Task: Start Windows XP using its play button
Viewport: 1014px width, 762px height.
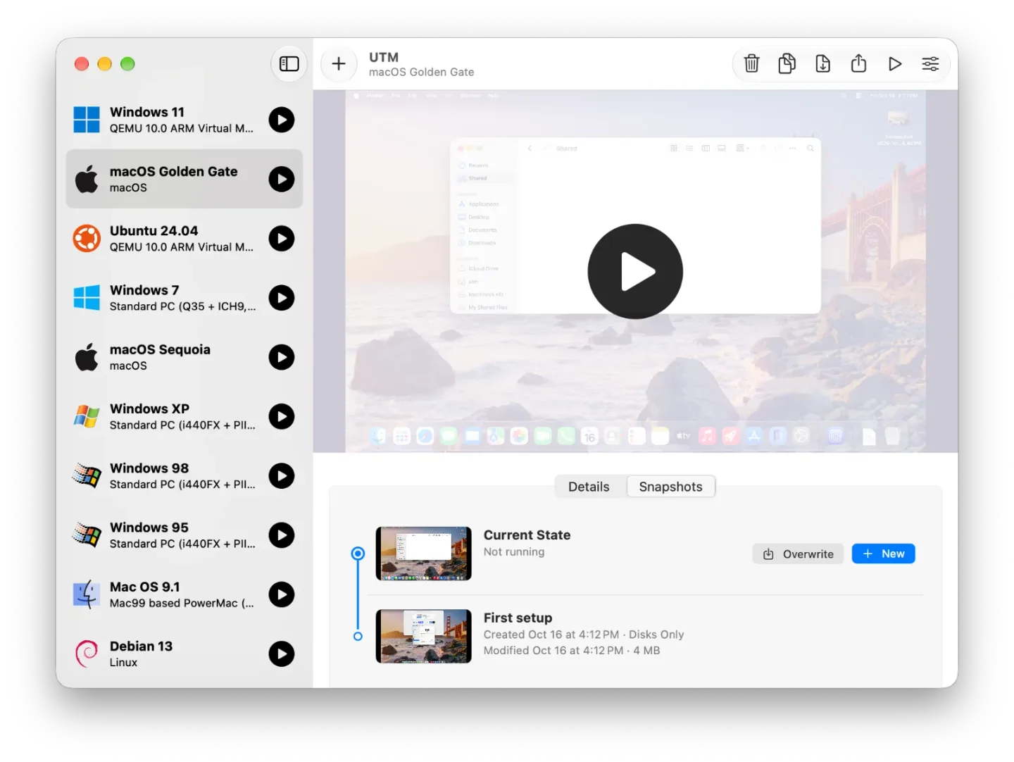Action: point(282,416)
